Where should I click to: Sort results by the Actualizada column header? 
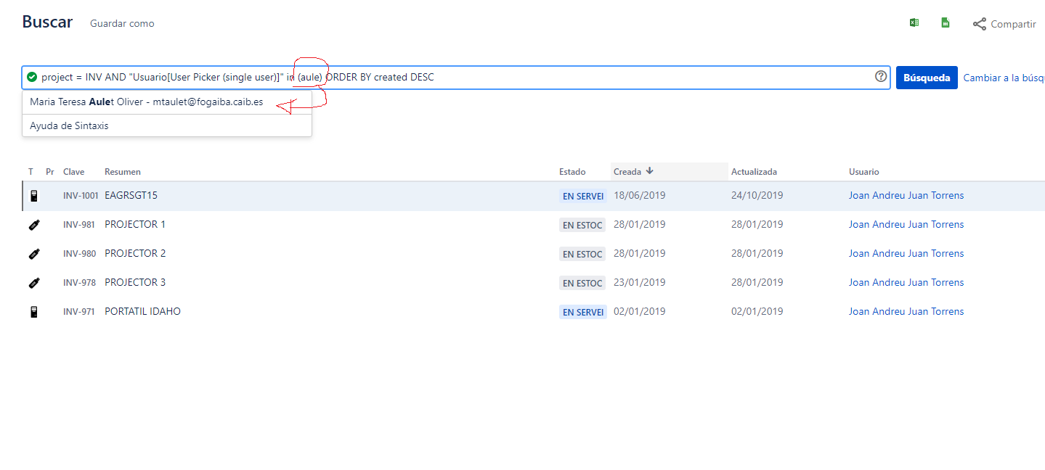pyautogui.click(x=754, y=172)
